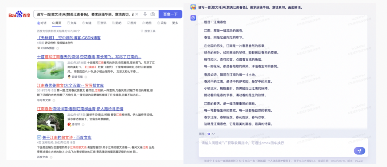This screenshot has width=387, height=167.
Task: Click the text 题目：江南春色
Action: (215, 22)
